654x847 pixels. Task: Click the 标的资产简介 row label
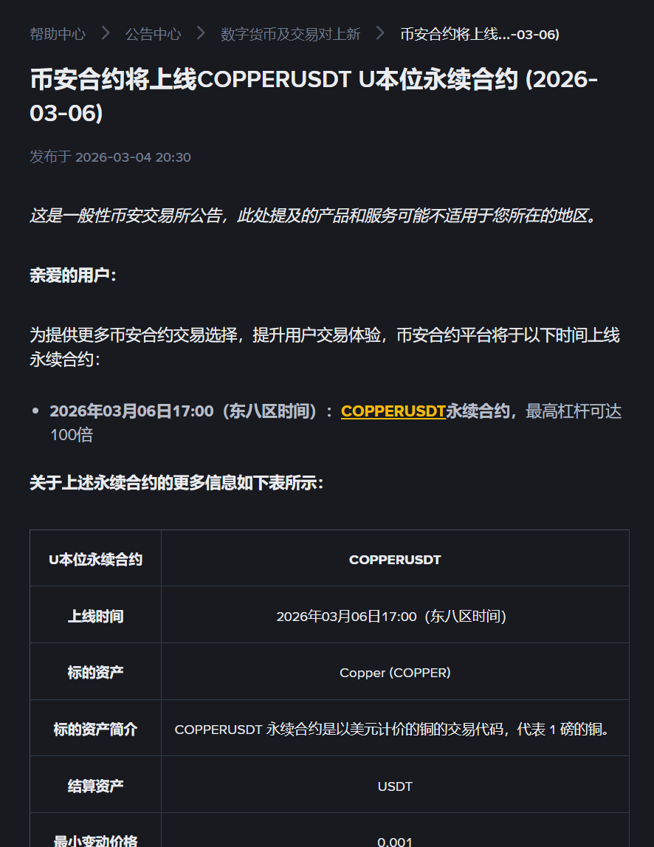point(95,730)
